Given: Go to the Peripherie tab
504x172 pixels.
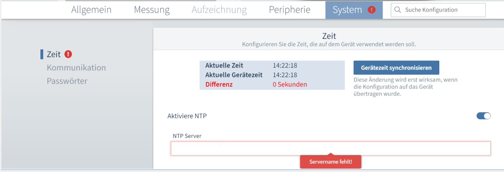Looking at the screenshot, I should 290,10.
